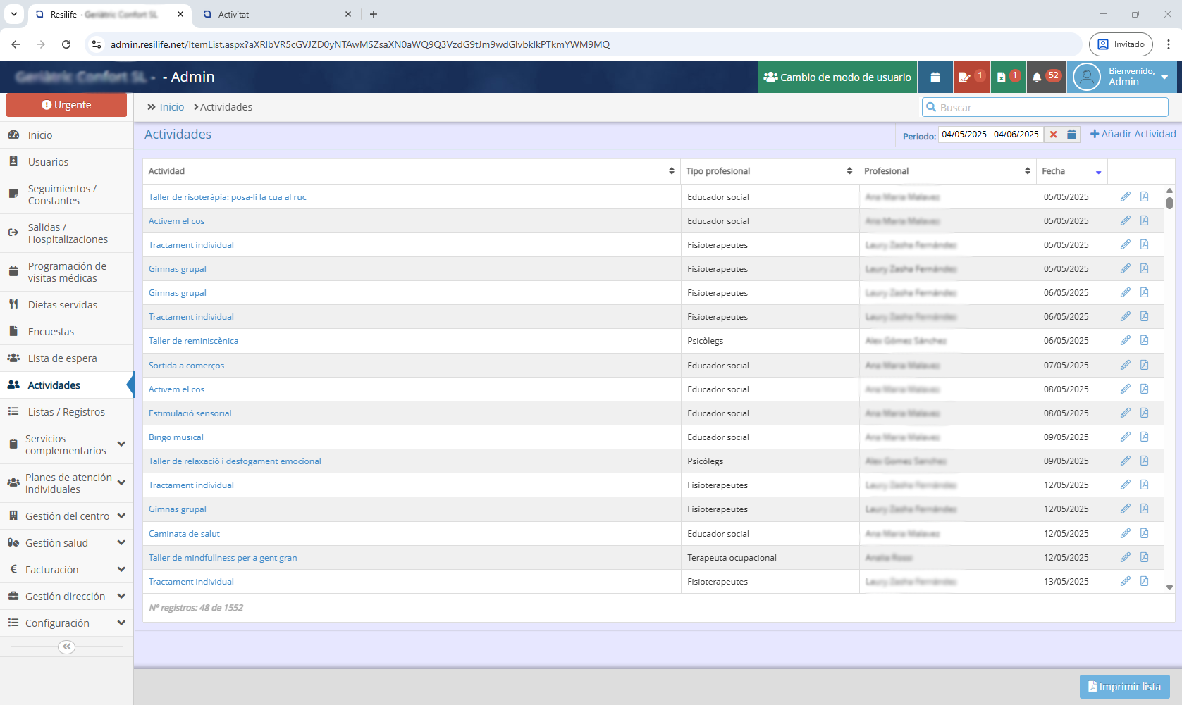Open new browser tab with plus
Image resolution: width=1182 pixels, height=705 pixels.
point(374,14)
